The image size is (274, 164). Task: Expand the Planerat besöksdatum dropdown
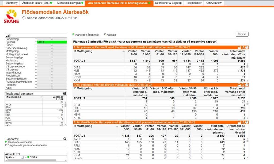coord(36,82)
